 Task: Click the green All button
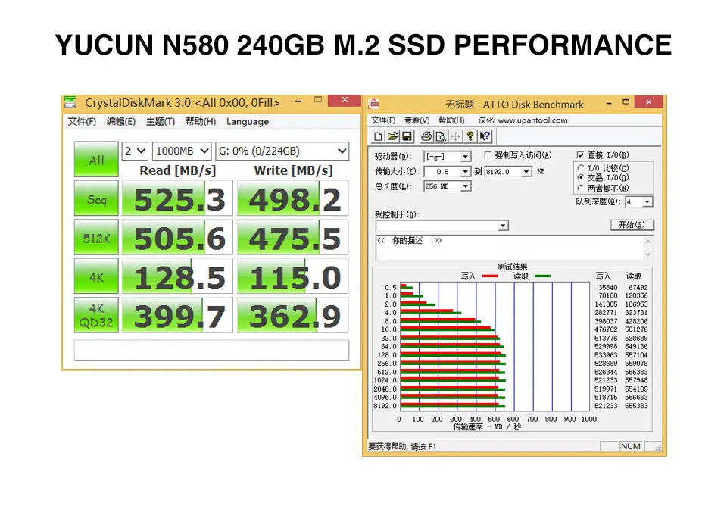(x=96, y=160)
